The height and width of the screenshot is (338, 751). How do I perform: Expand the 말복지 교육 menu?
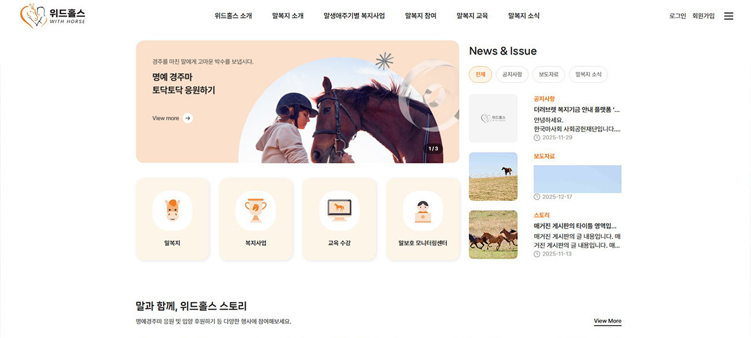[472, 16]
